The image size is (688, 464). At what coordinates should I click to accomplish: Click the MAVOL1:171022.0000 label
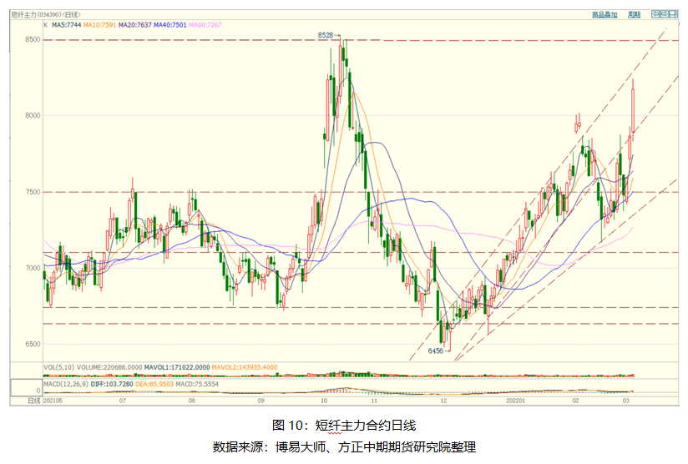pyautogui.click(x=177, y=367)
